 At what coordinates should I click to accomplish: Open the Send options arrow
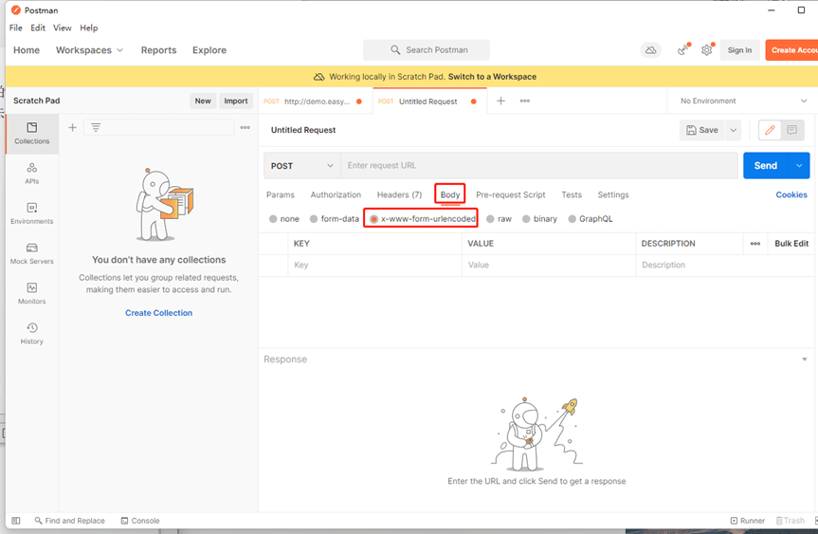coord(799,165)
